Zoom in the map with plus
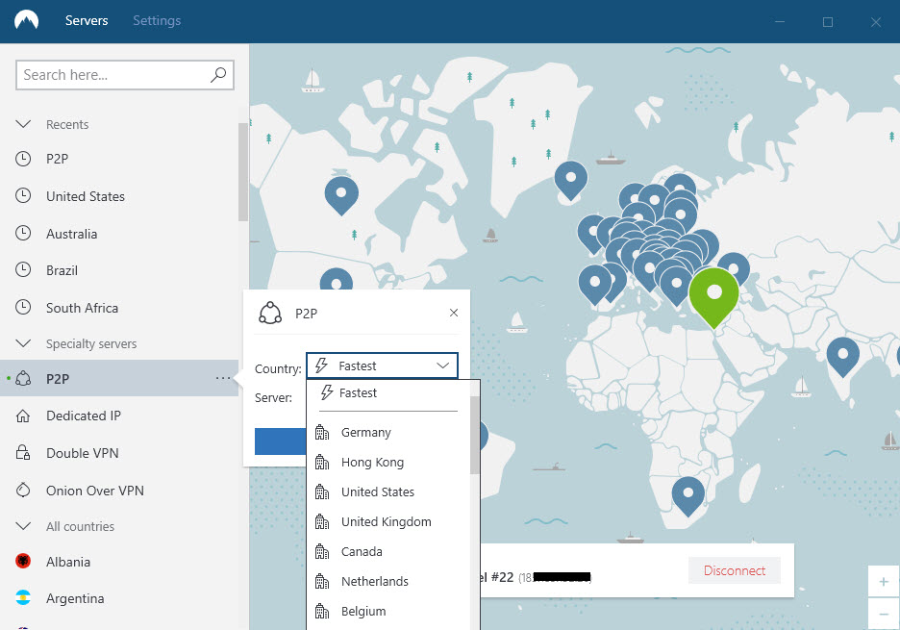This screenshot has height=630, width=900. click(884, 582)
